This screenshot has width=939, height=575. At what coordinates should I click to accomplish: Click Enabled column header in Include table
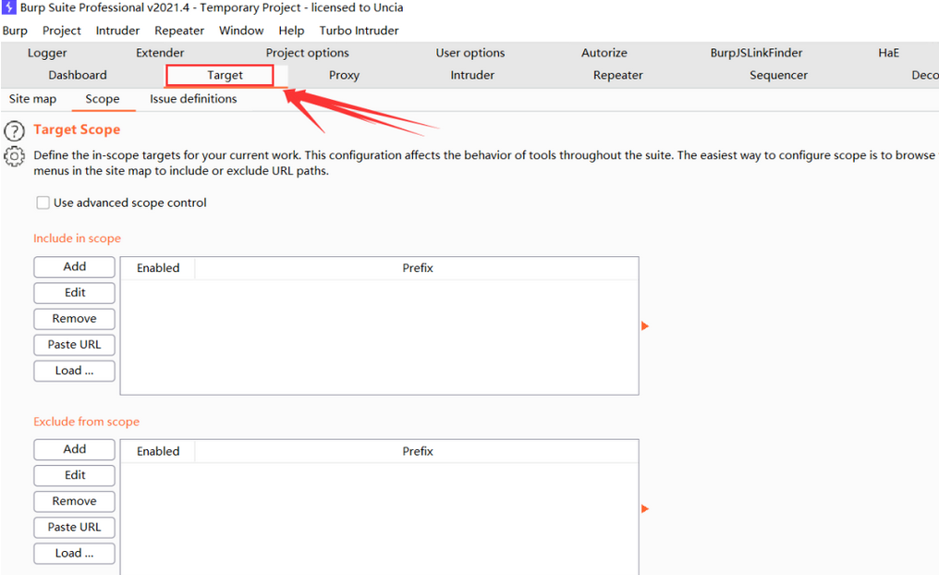coord(158,268)
